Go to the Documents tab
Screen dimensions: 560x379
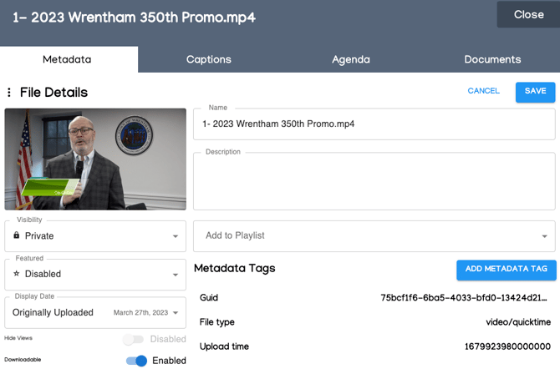click(492, 59)
